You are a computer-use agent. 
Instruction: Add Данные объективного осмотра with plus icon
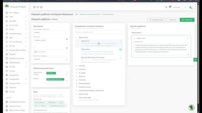click(x=121, y=58)
